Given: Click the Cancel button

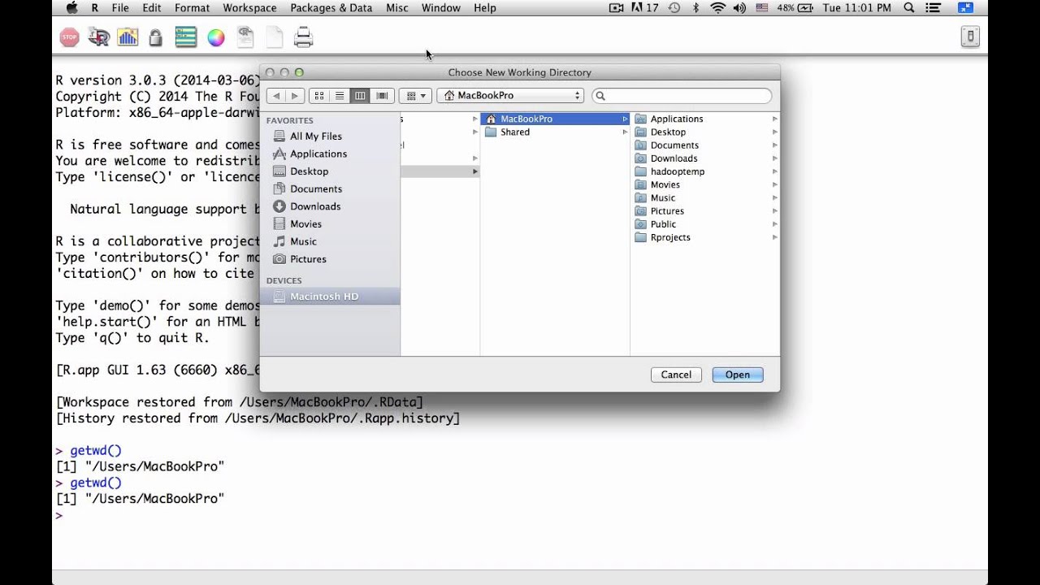Looking at the screenshot, I should 676,375.
